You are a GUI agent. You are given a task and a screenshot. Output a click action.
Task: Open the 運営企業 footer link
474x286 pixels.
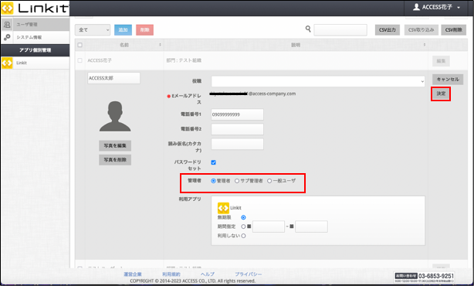point(133,274)
